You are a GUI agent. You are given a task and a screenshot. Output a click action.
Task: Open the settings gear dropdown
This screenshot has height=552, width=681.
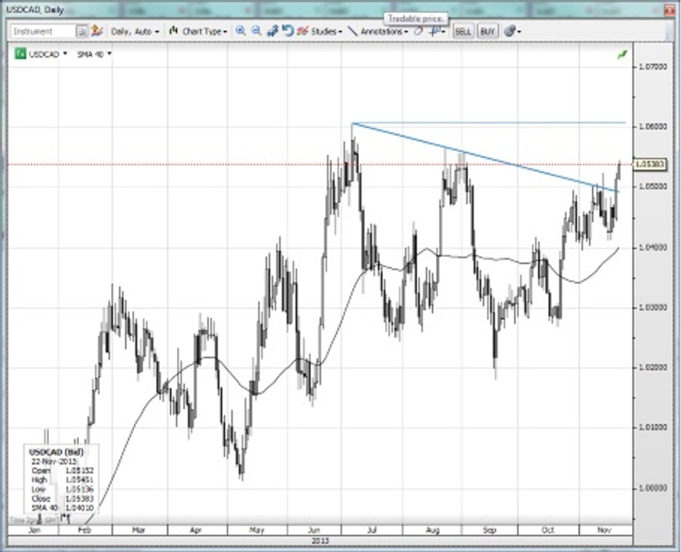click(x=512, y=31)
